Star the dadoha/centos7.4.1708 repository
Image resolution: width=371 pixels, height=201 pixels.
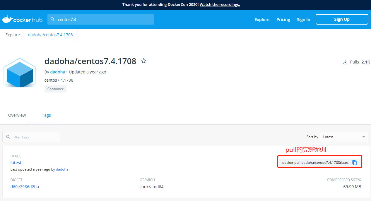[x=143, y=61]
